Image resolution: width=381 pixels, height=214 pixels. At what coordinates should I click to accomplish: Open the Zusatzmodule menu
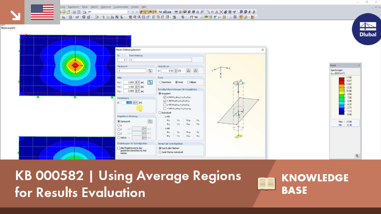[121, 7]
